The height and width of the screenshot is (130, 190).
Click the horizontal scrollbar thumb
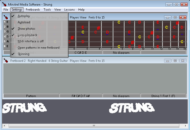(94, 126)
